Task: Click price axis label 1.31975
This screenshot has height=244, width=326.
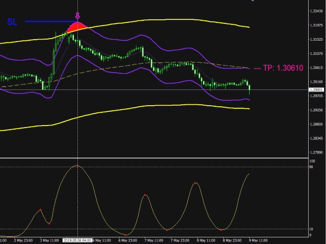Action: click(316, 25)
